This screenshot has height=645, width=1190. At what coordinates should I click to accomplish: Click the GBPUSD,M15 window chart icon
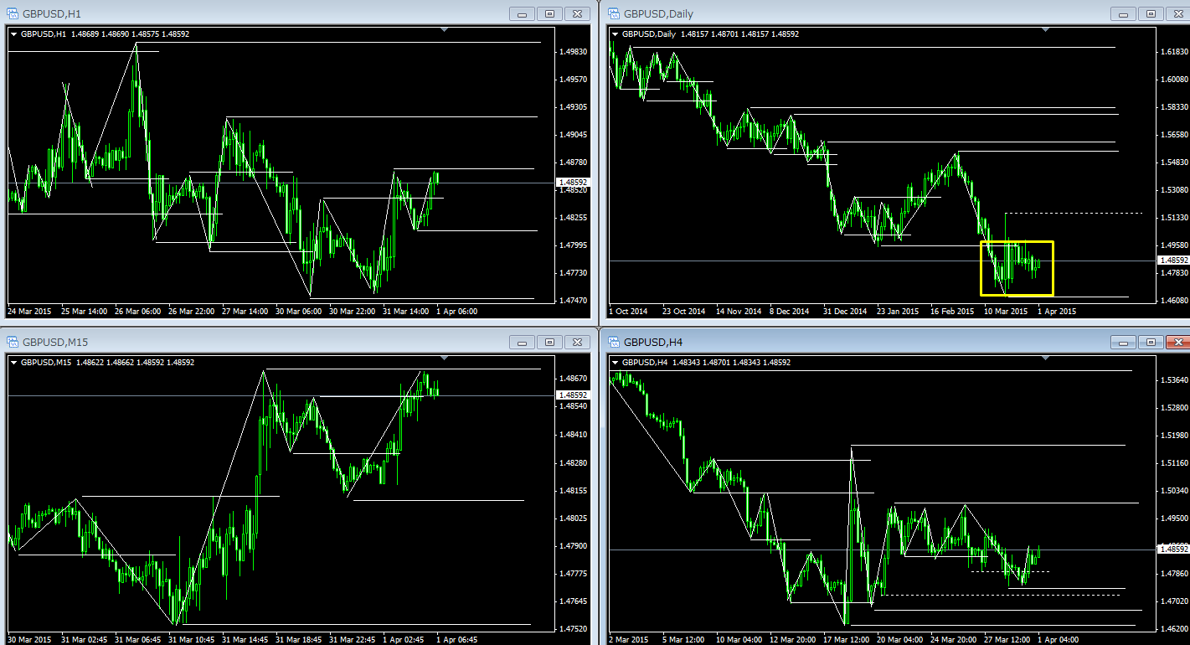(x=13, y=342)
